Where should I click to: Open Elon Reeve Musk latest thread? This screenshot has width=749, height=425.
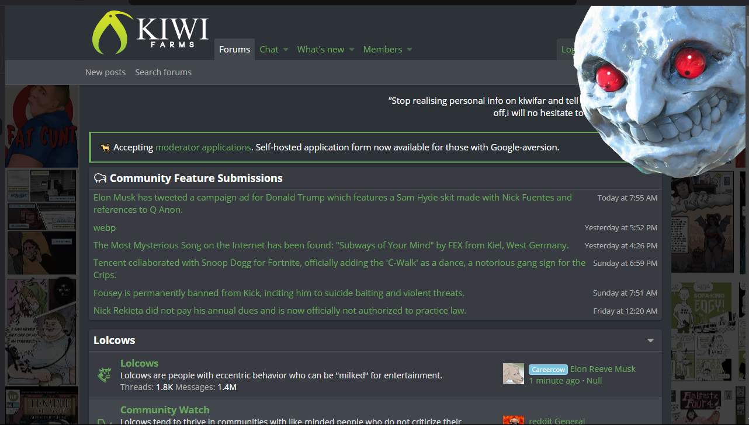602,369
